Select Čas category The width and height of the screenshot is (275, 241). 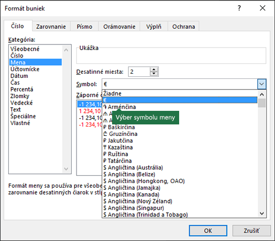click(x=36, y=83)
